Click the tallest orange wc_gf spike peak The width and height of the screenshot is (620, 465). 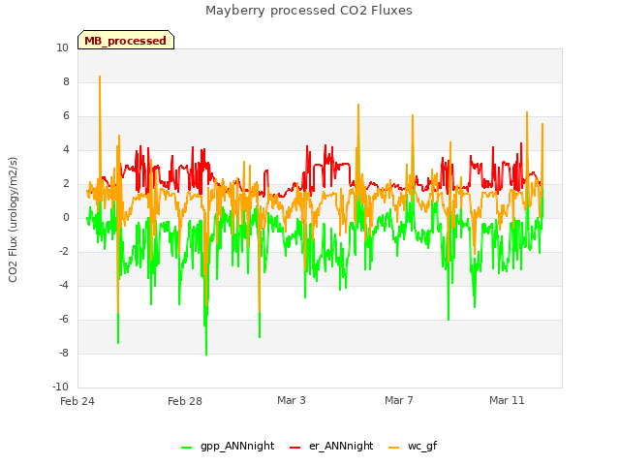pyautogui.click(x=100, y=77)
